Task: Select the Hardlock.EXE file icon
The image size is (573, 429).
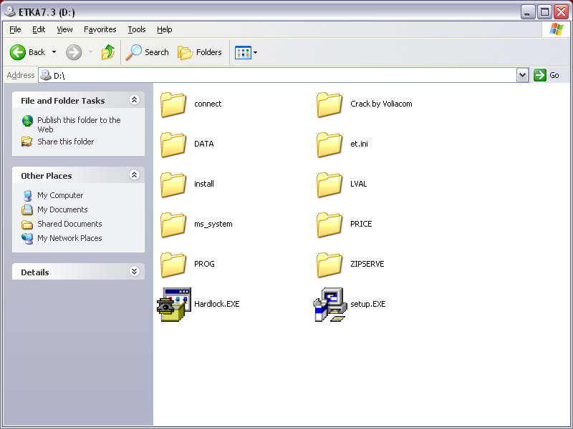Action: [173, 304]
